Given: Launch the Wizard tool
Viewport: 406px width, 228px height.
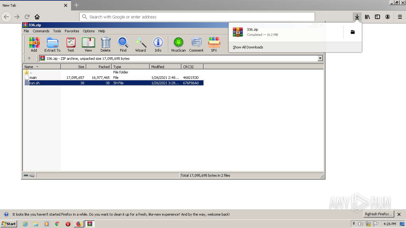Looking at the screenshot, I should 141,44.
